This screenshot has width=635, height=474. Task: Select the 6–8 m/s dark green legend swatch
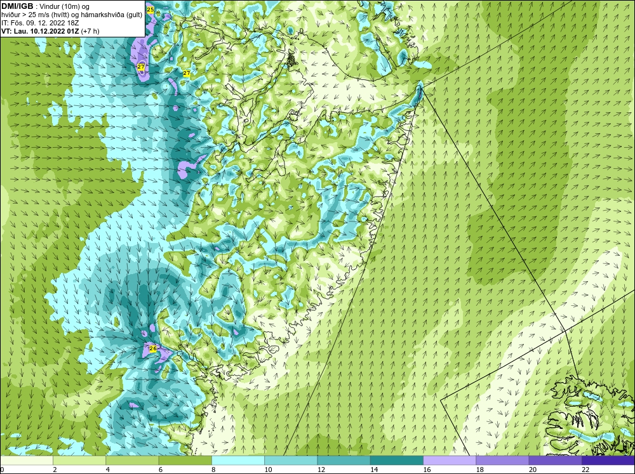pos(185,460)
